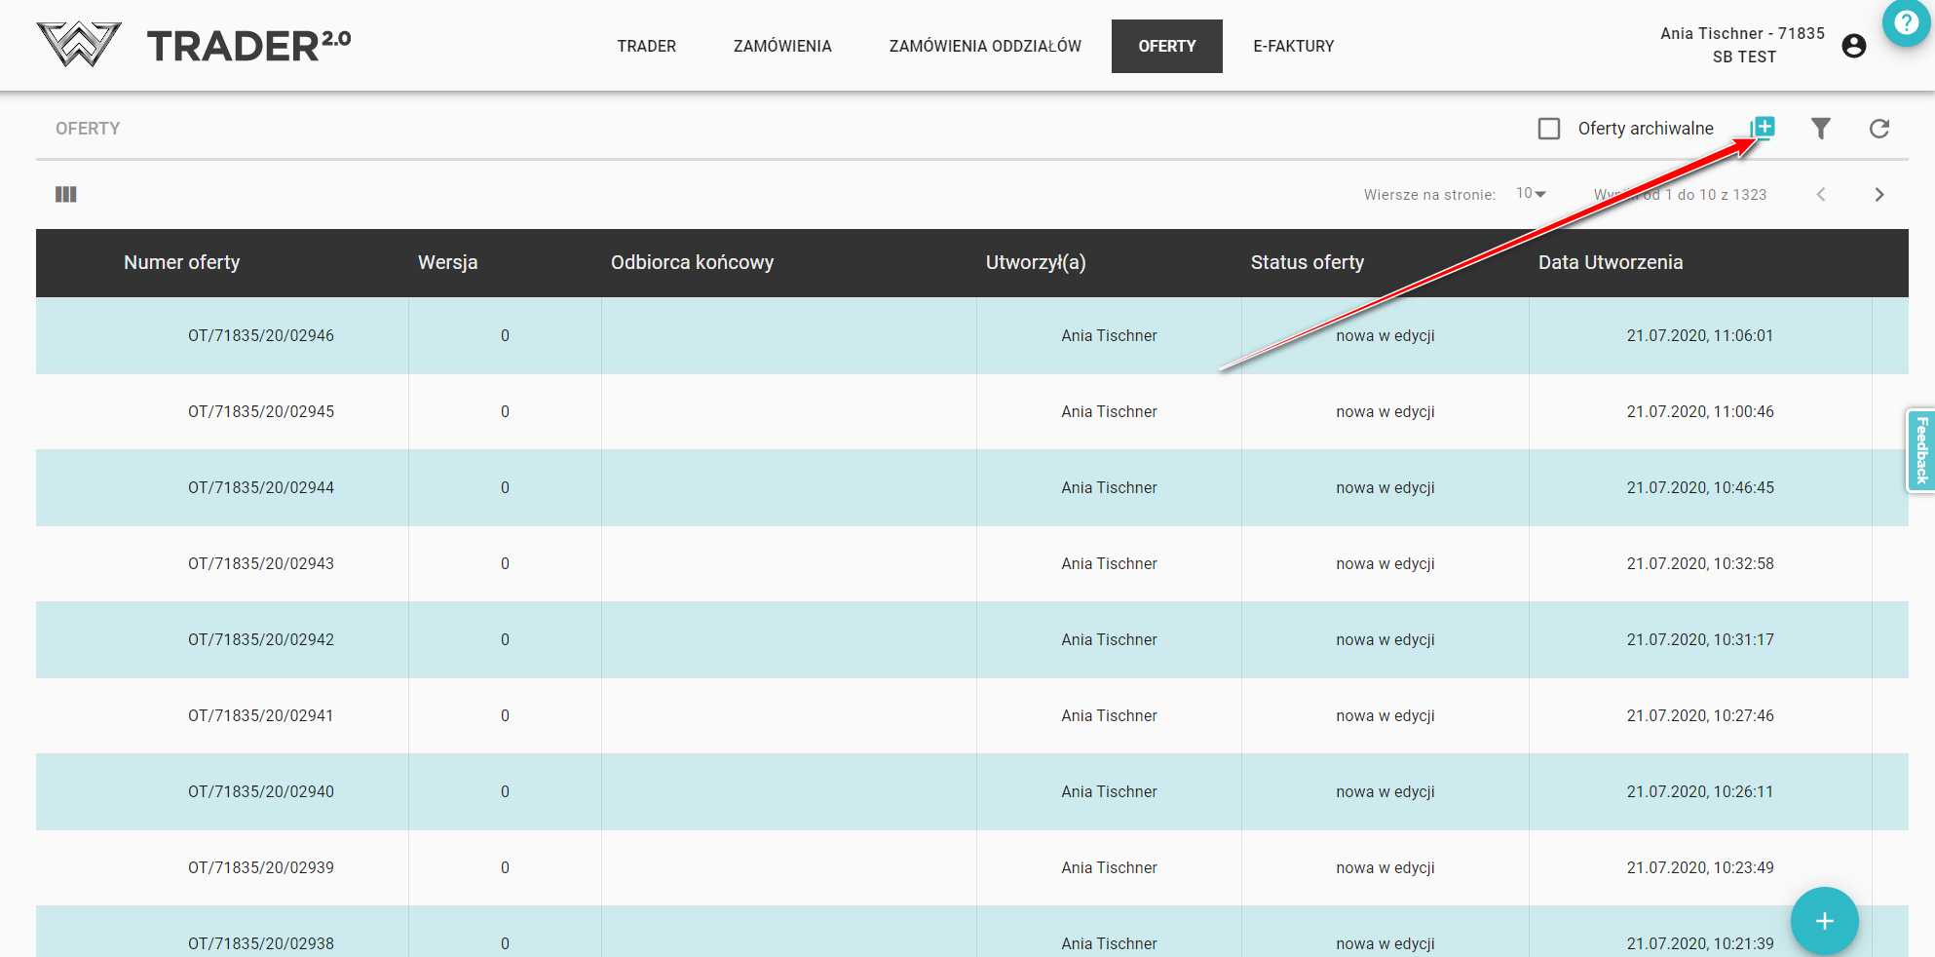Go to previous page of offers
This screenshot has height=957, width=1935.
click(1820, 195)
